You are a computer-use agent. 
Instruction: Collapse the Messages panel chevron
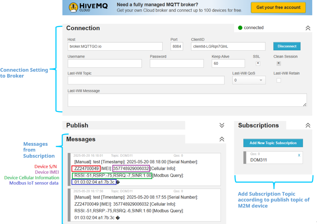point(222,139)
